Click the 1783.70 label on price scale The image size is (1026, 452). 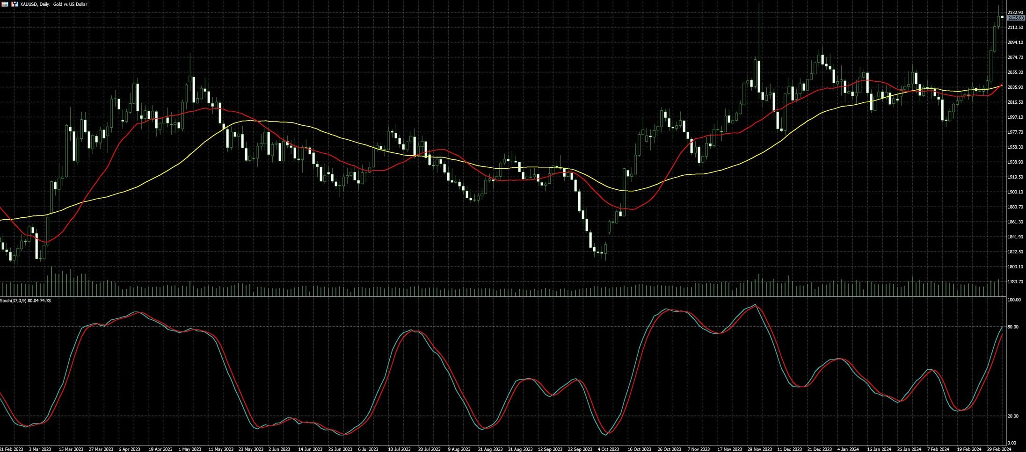(x=1015, y=282)
